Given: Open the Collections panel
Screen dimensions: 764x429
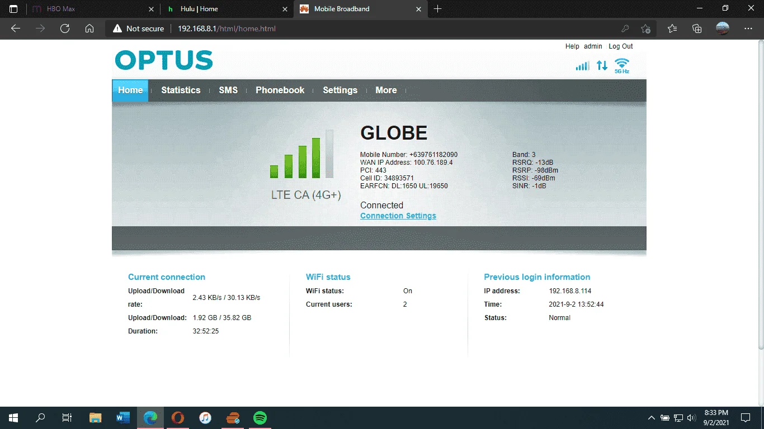Looking at the screenshot, I should [x=697, y=28].
